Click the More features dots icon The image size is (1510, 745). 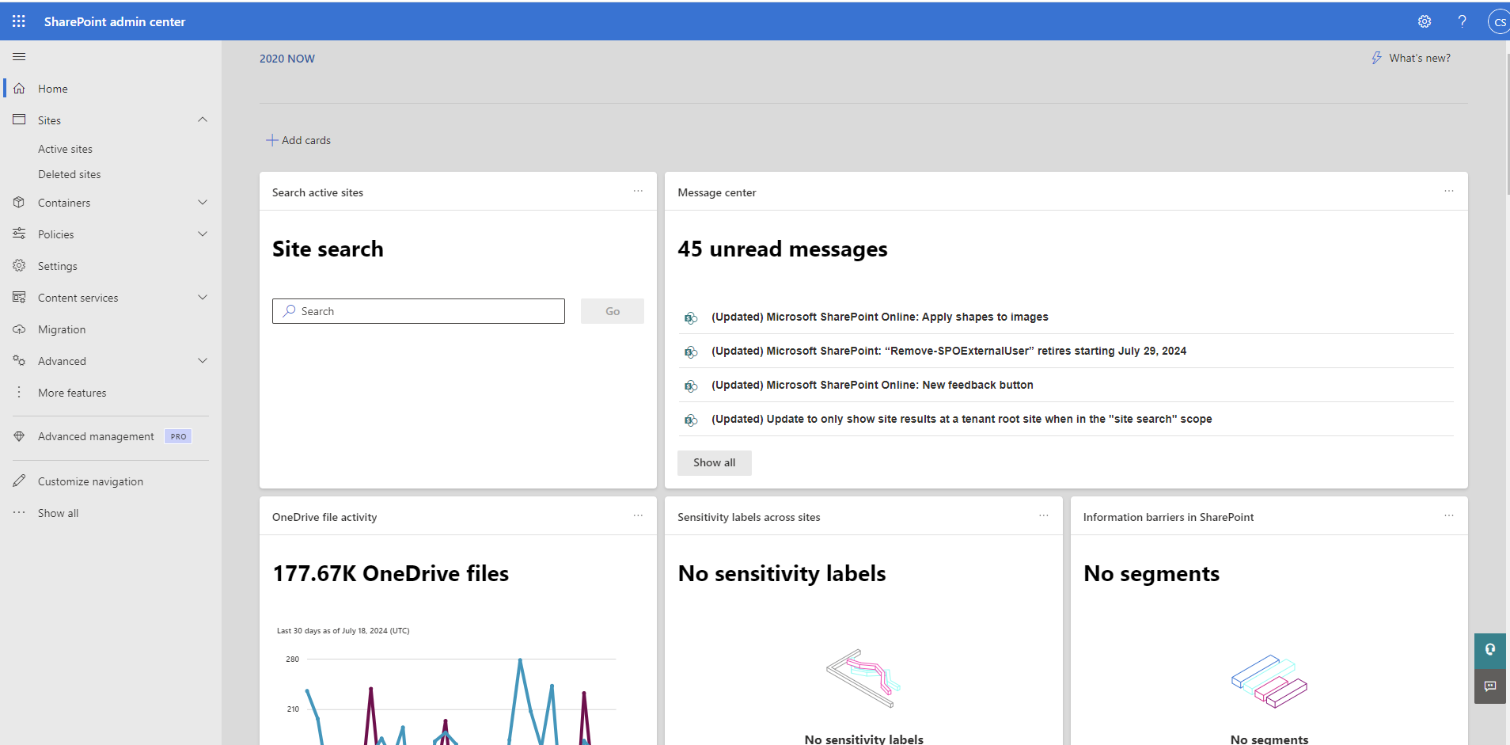(x=19, y=393)
